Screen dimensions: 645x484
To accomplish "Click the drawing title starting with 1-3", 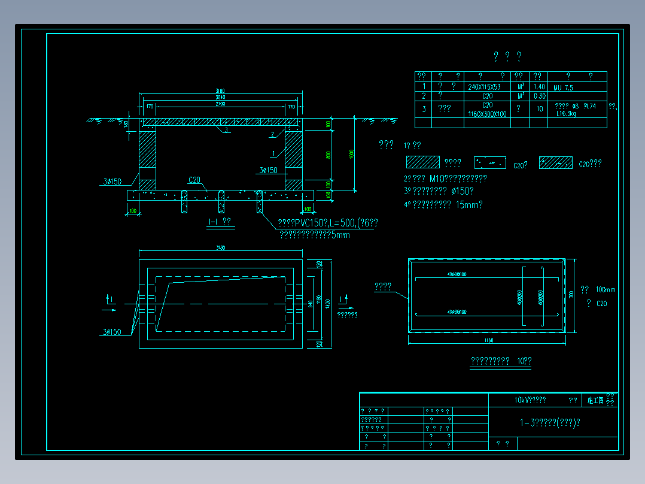I will 550,423.
